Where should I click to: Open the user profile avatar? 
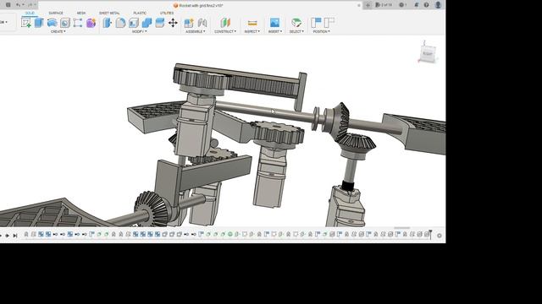[438, 5]
